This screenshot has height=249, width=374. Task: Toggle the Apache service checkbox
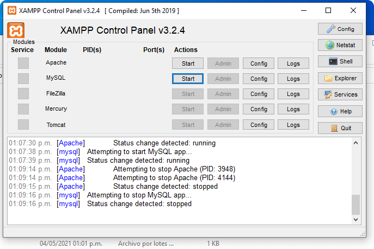pos(23,63)
